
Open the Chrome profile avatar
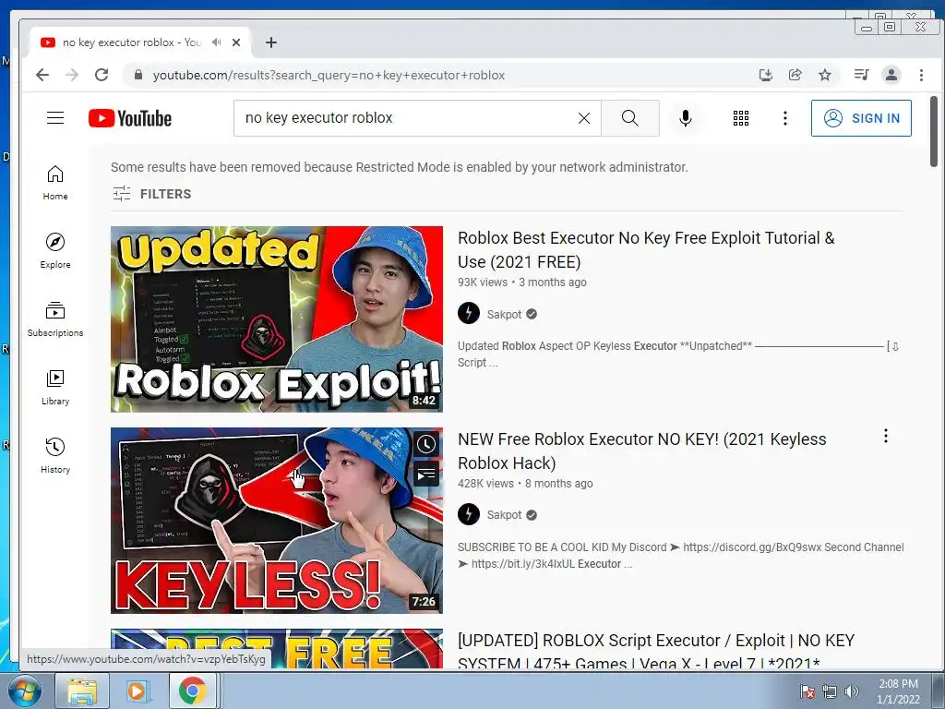click(891, 75)
